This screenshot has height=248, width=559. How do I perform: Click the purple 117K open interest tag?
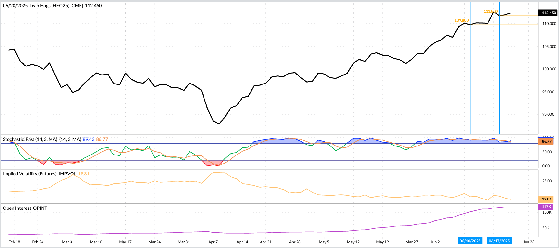pos(546,207)
